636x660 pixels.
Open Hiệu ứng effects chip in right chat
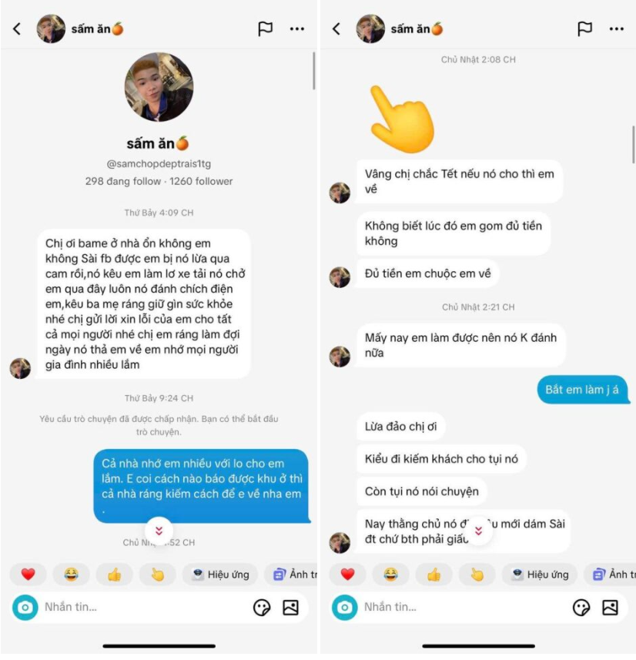pyautogui.click(x=540, y=575)
